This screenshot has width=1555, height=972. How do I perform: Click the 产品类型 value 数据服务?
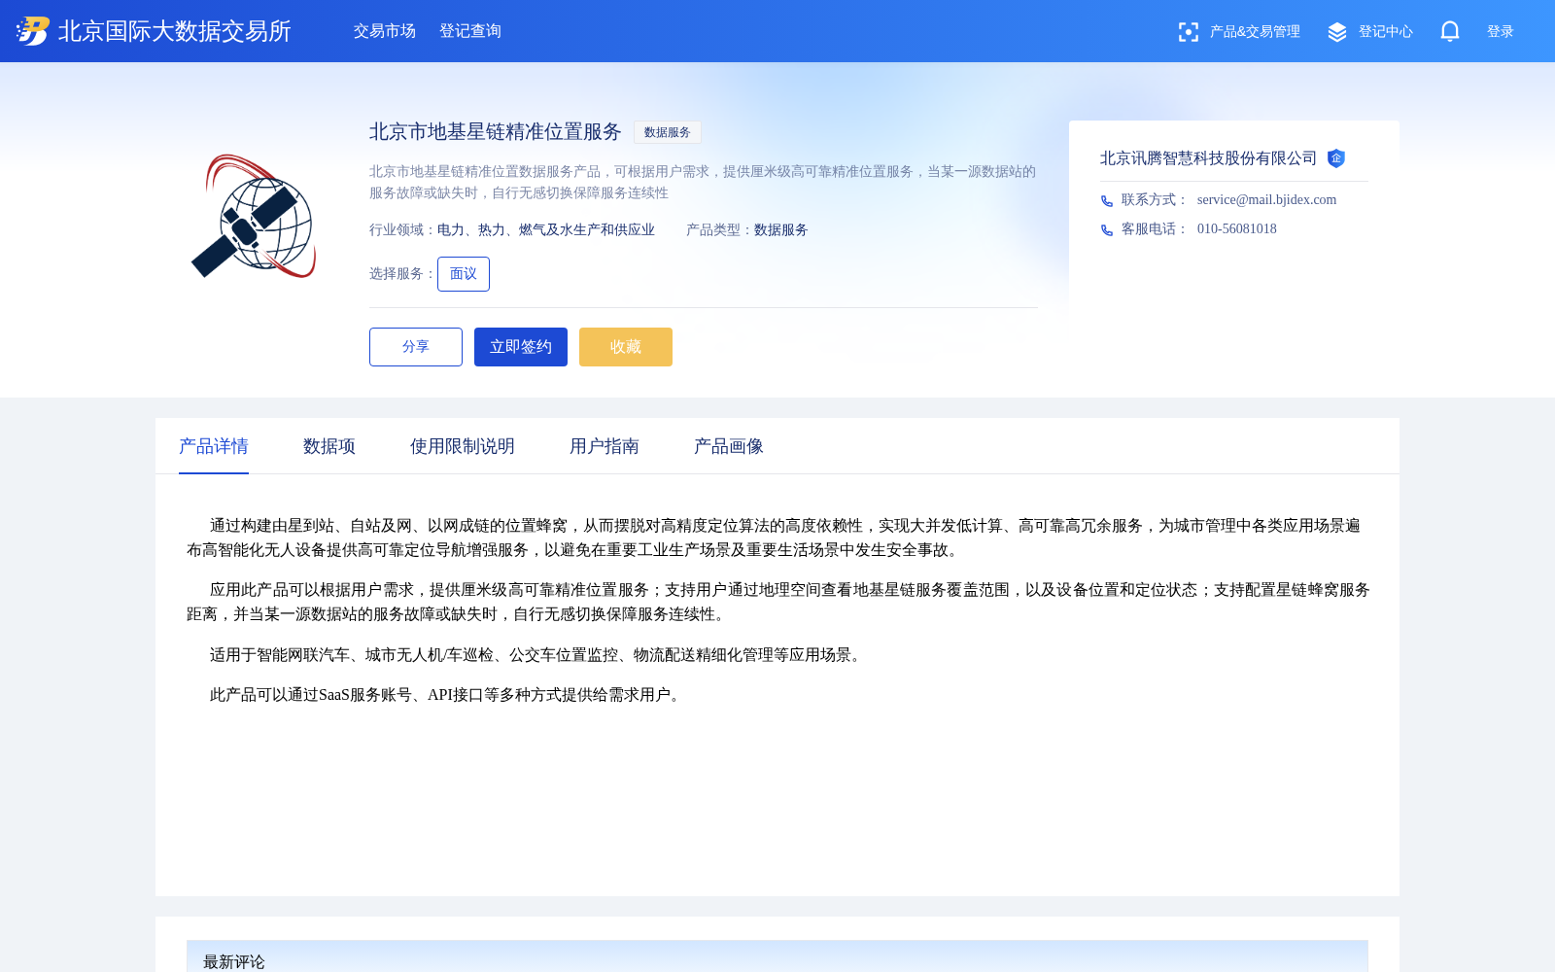point(781,230)
